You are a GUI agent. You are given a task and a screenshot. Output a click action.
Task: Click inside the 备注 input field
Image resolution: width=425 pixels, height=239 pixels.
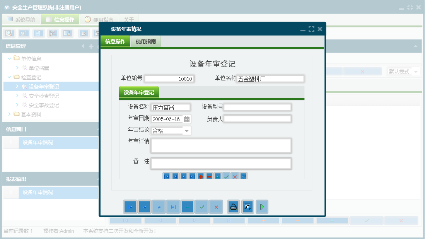pos(220,164)
